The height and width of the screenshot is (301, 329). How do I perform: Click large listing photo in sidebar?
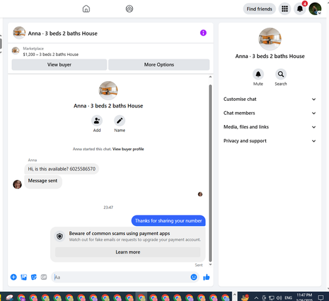(x=270, y=39)
